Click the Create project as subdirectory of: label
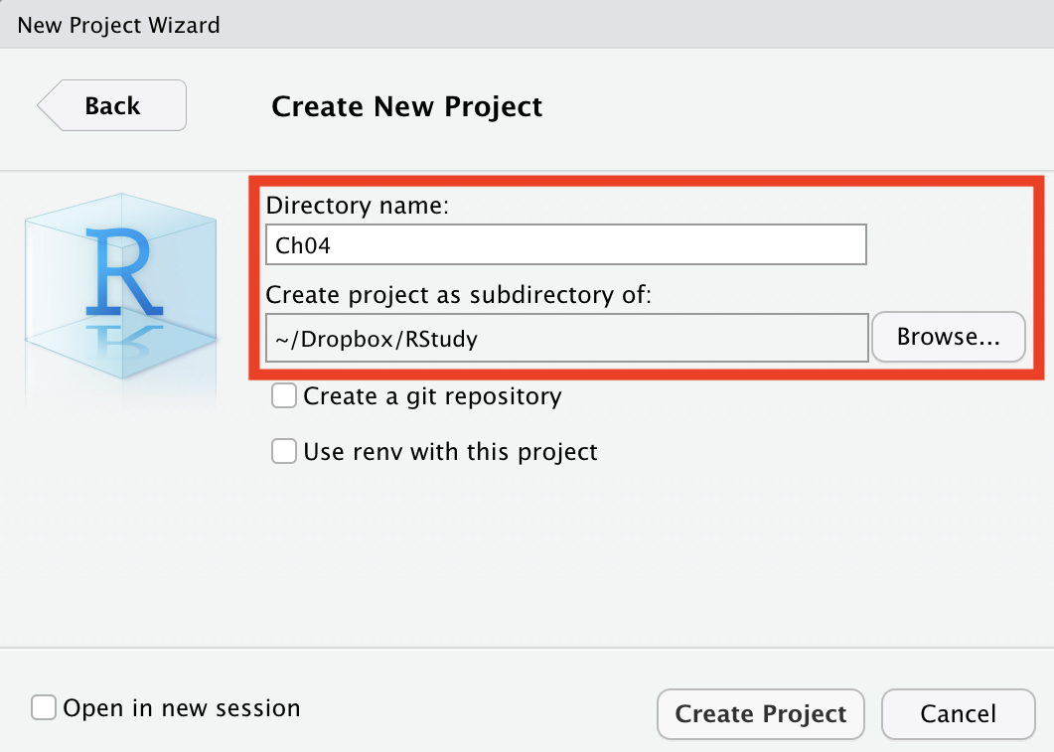 458,295
